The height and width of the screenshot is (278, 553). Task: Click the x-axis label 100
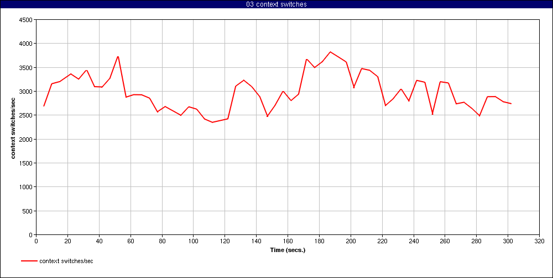(193, 241)
